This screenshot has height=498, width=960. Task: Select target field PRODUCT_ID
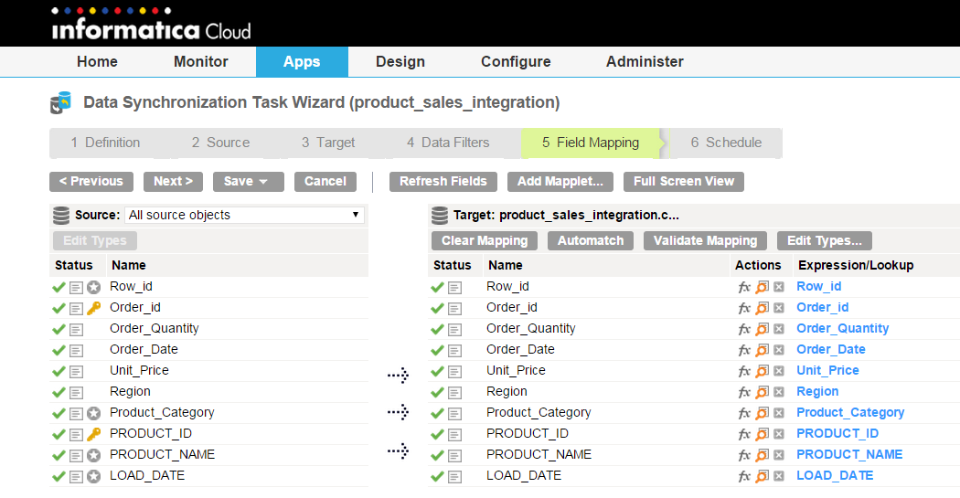click(x=528, y=434)
